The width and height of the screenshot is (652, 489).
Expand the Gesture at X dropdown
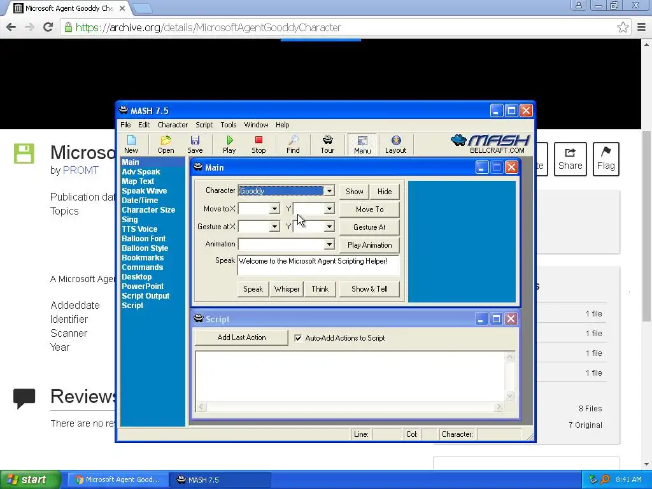coord(274,227)
